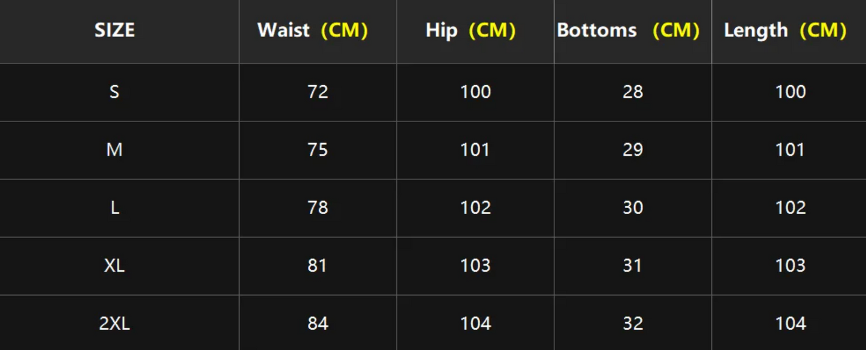
Task: Click the XL size cell
Action: [x=114, y=266]
